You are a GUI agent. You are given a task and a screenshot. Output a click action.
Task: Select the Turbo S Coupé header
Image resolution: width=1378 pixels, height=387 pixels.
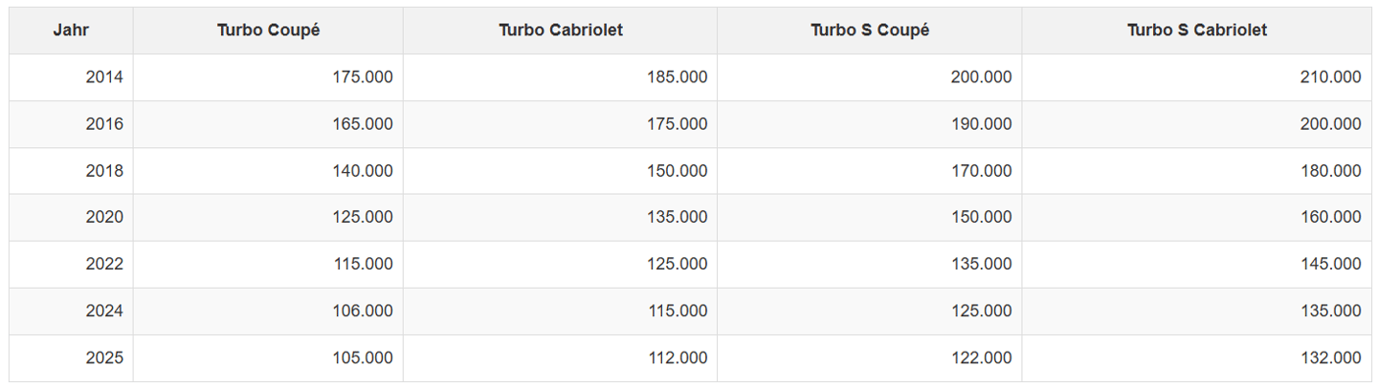coord(870,31)
